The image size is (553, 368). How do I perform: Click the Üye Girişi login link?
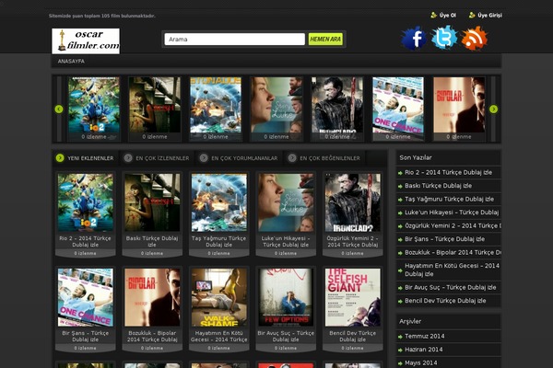point(486,15)
